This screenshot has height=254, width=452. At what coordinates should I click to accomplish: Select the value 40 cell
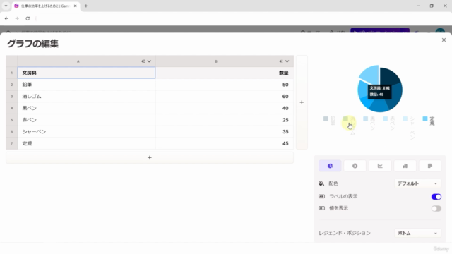tap(225, 108)
